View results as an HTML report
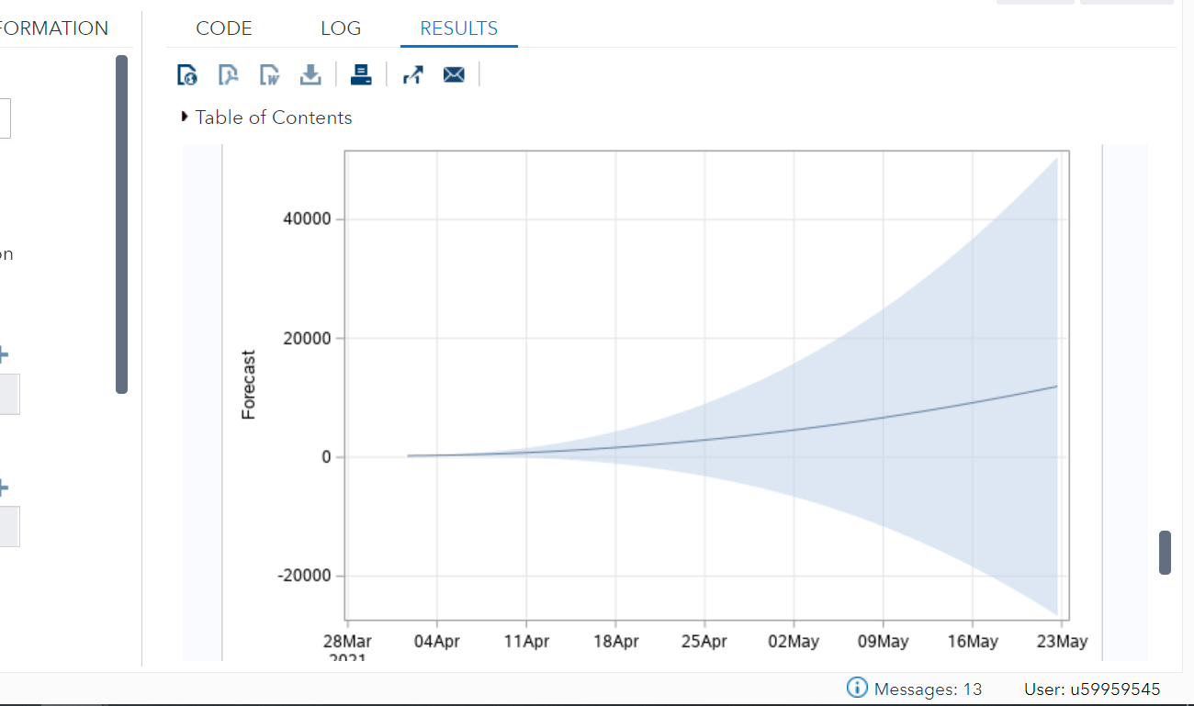 click(x=186, y=74)
